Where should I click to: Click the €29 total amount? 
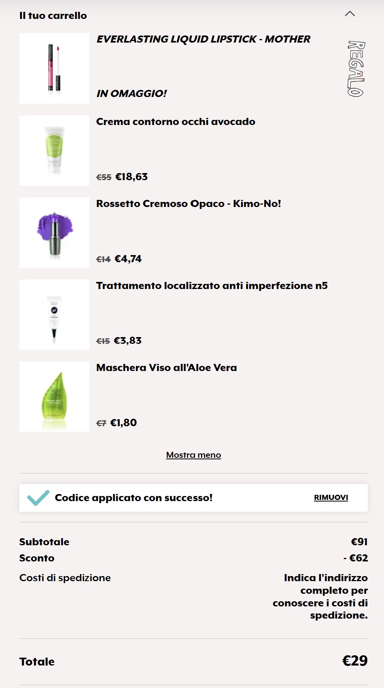[x=354, y=661]
